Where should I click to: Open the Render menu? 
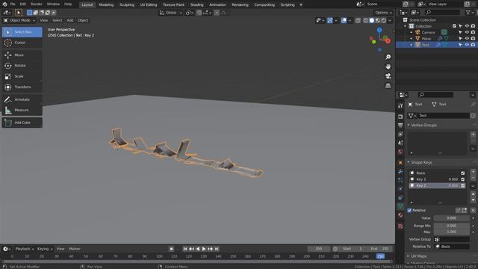click(37, 4)
